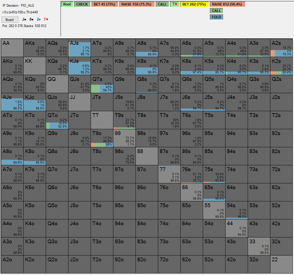Click the 2♦ board card
Viewport: 294px width, 275px height.
pos(39,19)
